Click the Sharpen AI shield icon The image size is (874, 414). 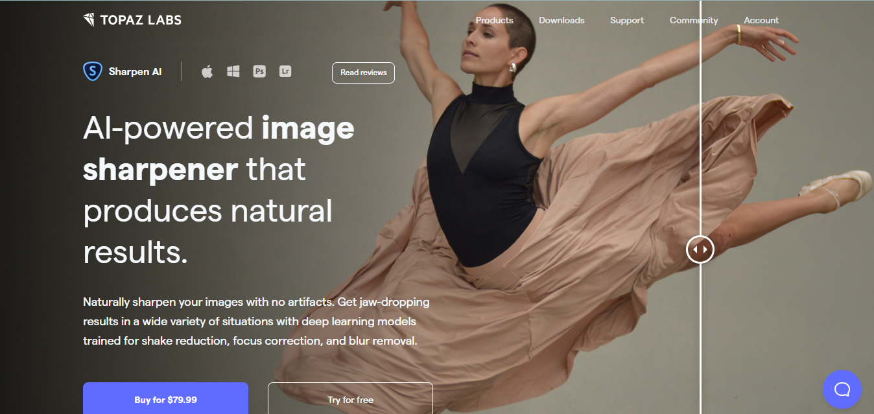93,71
